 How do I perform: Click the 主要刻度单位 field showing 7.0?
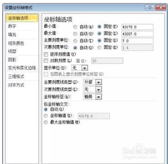(138, 41)
